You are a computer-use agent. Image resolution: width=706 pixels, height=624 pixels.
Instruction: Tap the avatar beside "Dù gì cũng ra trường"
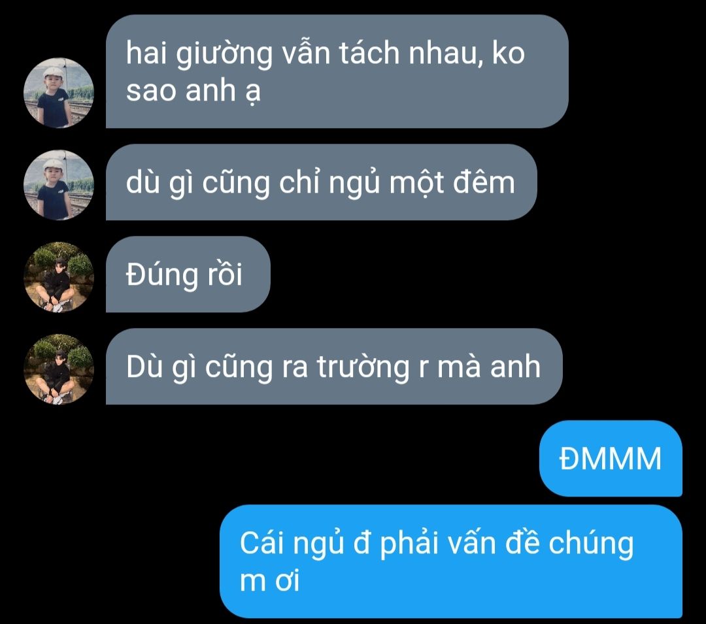pos(59,369)
